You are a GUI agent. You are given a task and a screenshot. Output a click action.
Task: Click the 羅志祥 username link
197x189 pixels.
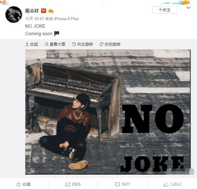point(32,11)
